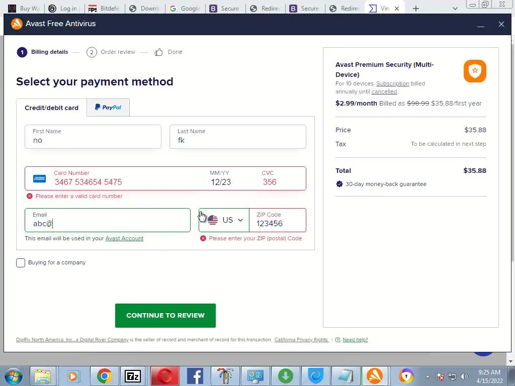Click the Last Name input field
Screen dimensions: 515x386
(x=238, y=137)
